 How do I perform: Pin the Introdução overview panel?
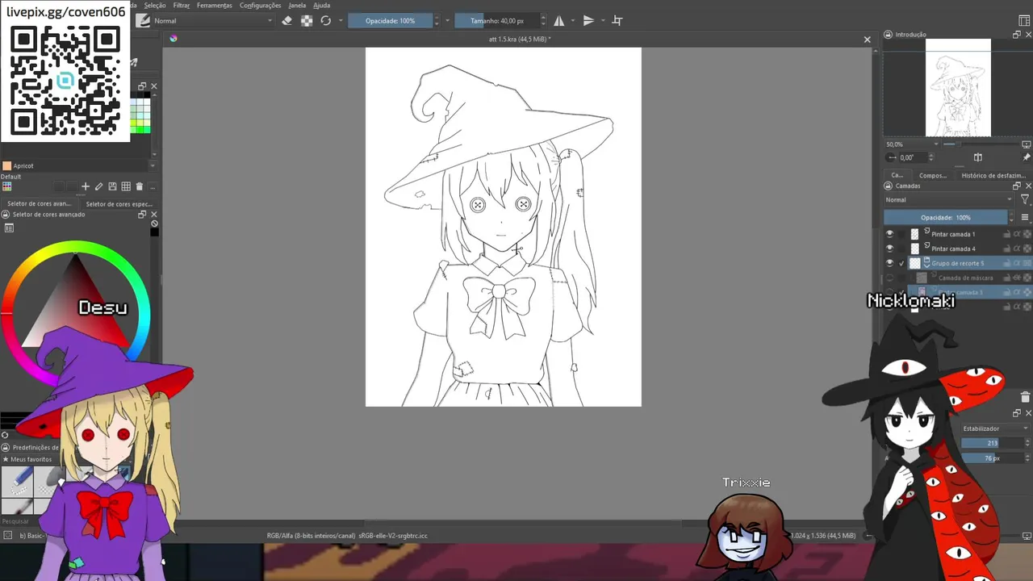1027,157
